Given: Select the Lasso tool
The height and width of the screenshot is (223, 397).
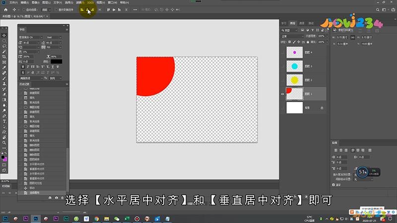Looking at the screenshot, I should pos(4,46).
